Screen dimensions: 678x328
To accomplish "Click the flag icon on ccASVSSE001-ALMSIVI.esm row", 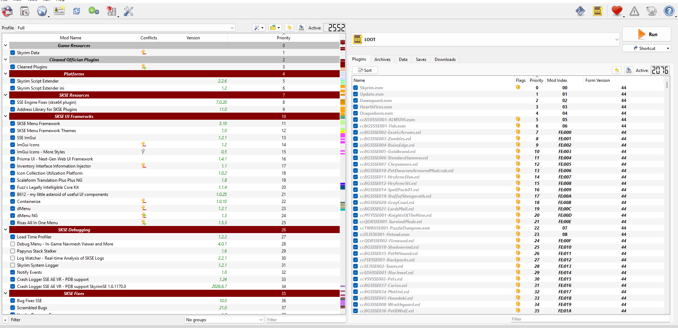I will [x=518, y=119].
